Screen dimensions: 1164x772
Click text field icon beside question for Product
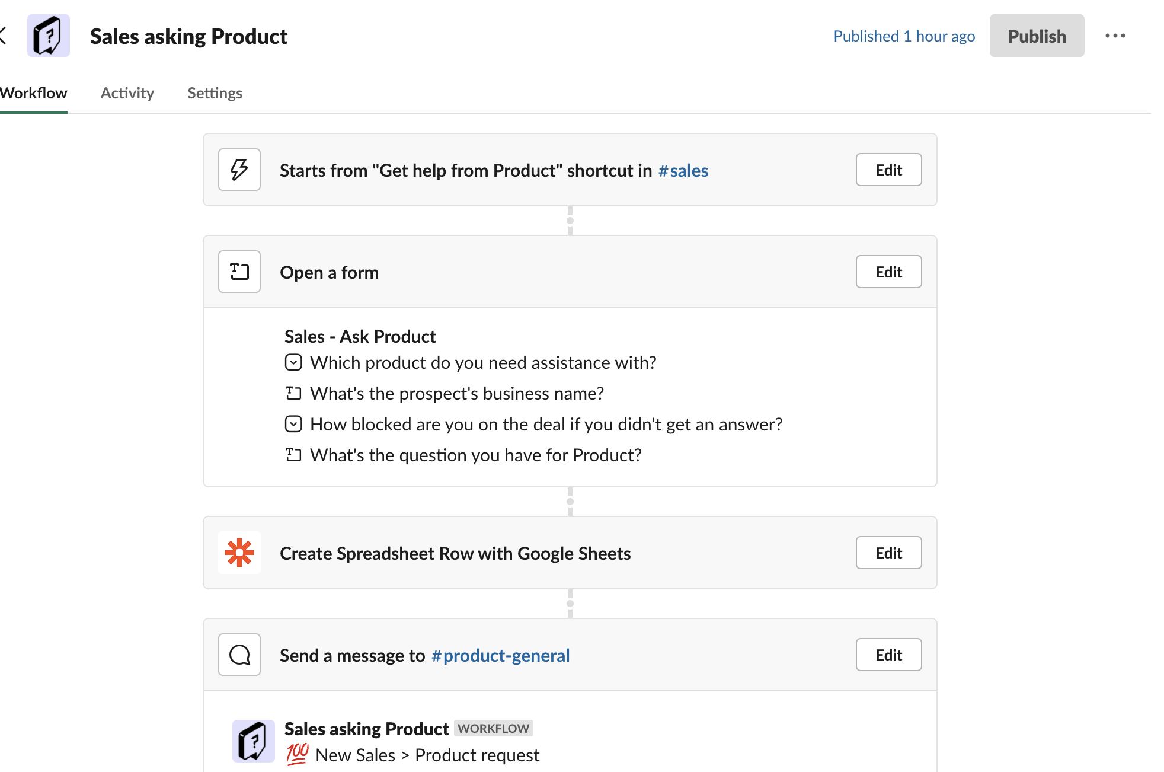(293, 455)
